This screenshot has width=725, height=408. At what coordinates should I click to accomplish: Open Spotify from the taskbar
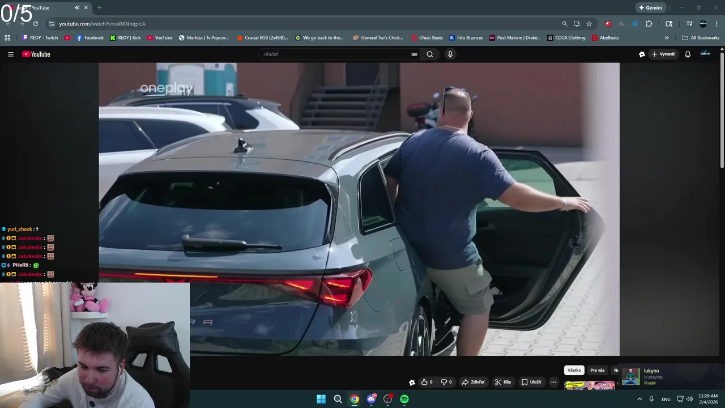[404, 399]
